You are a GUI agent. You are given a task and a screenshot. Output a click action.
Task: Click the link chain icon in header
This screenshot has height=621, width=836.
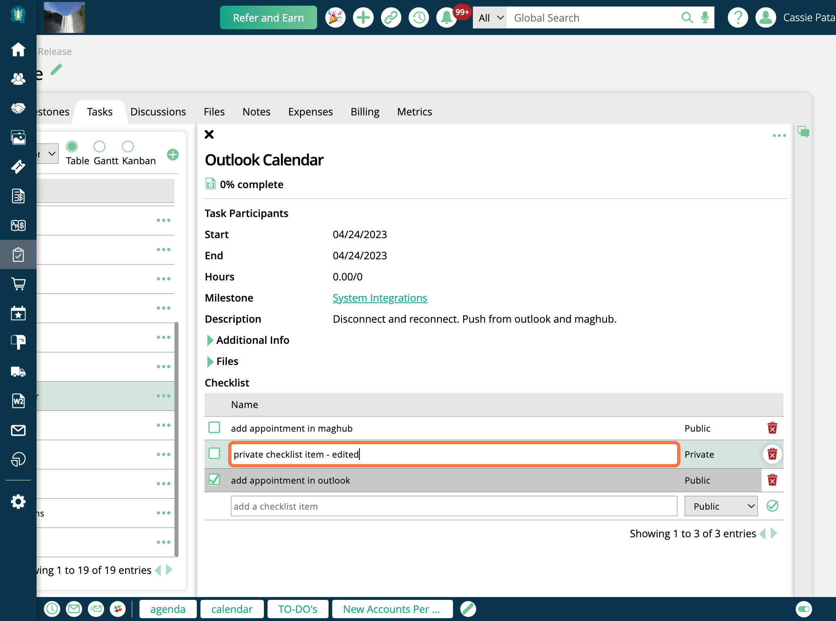coord(391,17)
